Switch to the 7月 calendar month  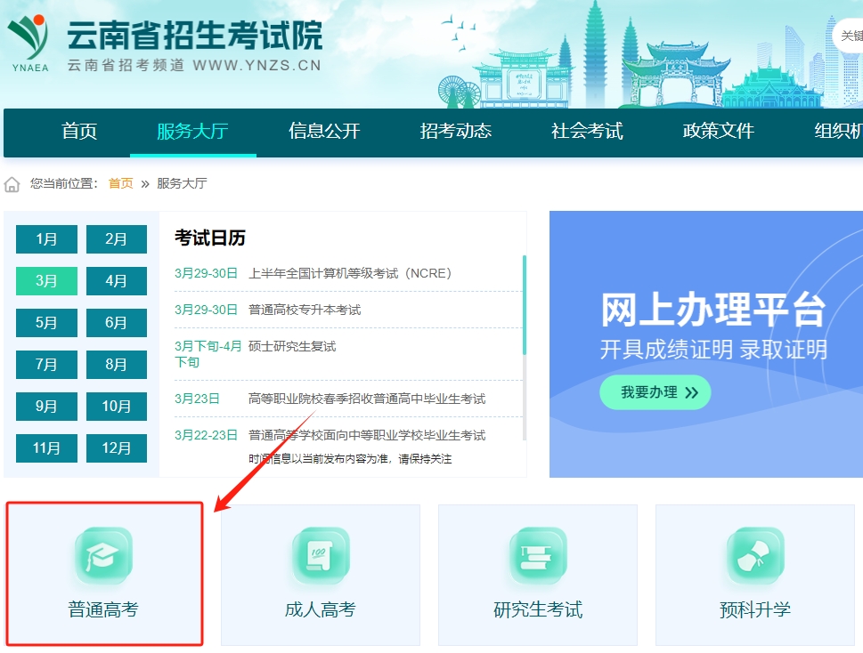tap(46, 365)
